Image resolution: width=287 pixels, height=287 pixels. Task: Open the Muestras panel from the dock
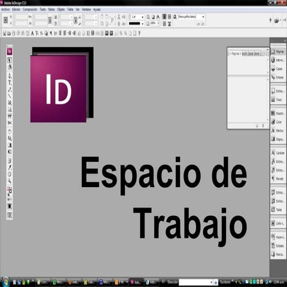click(x=278, y=114)
